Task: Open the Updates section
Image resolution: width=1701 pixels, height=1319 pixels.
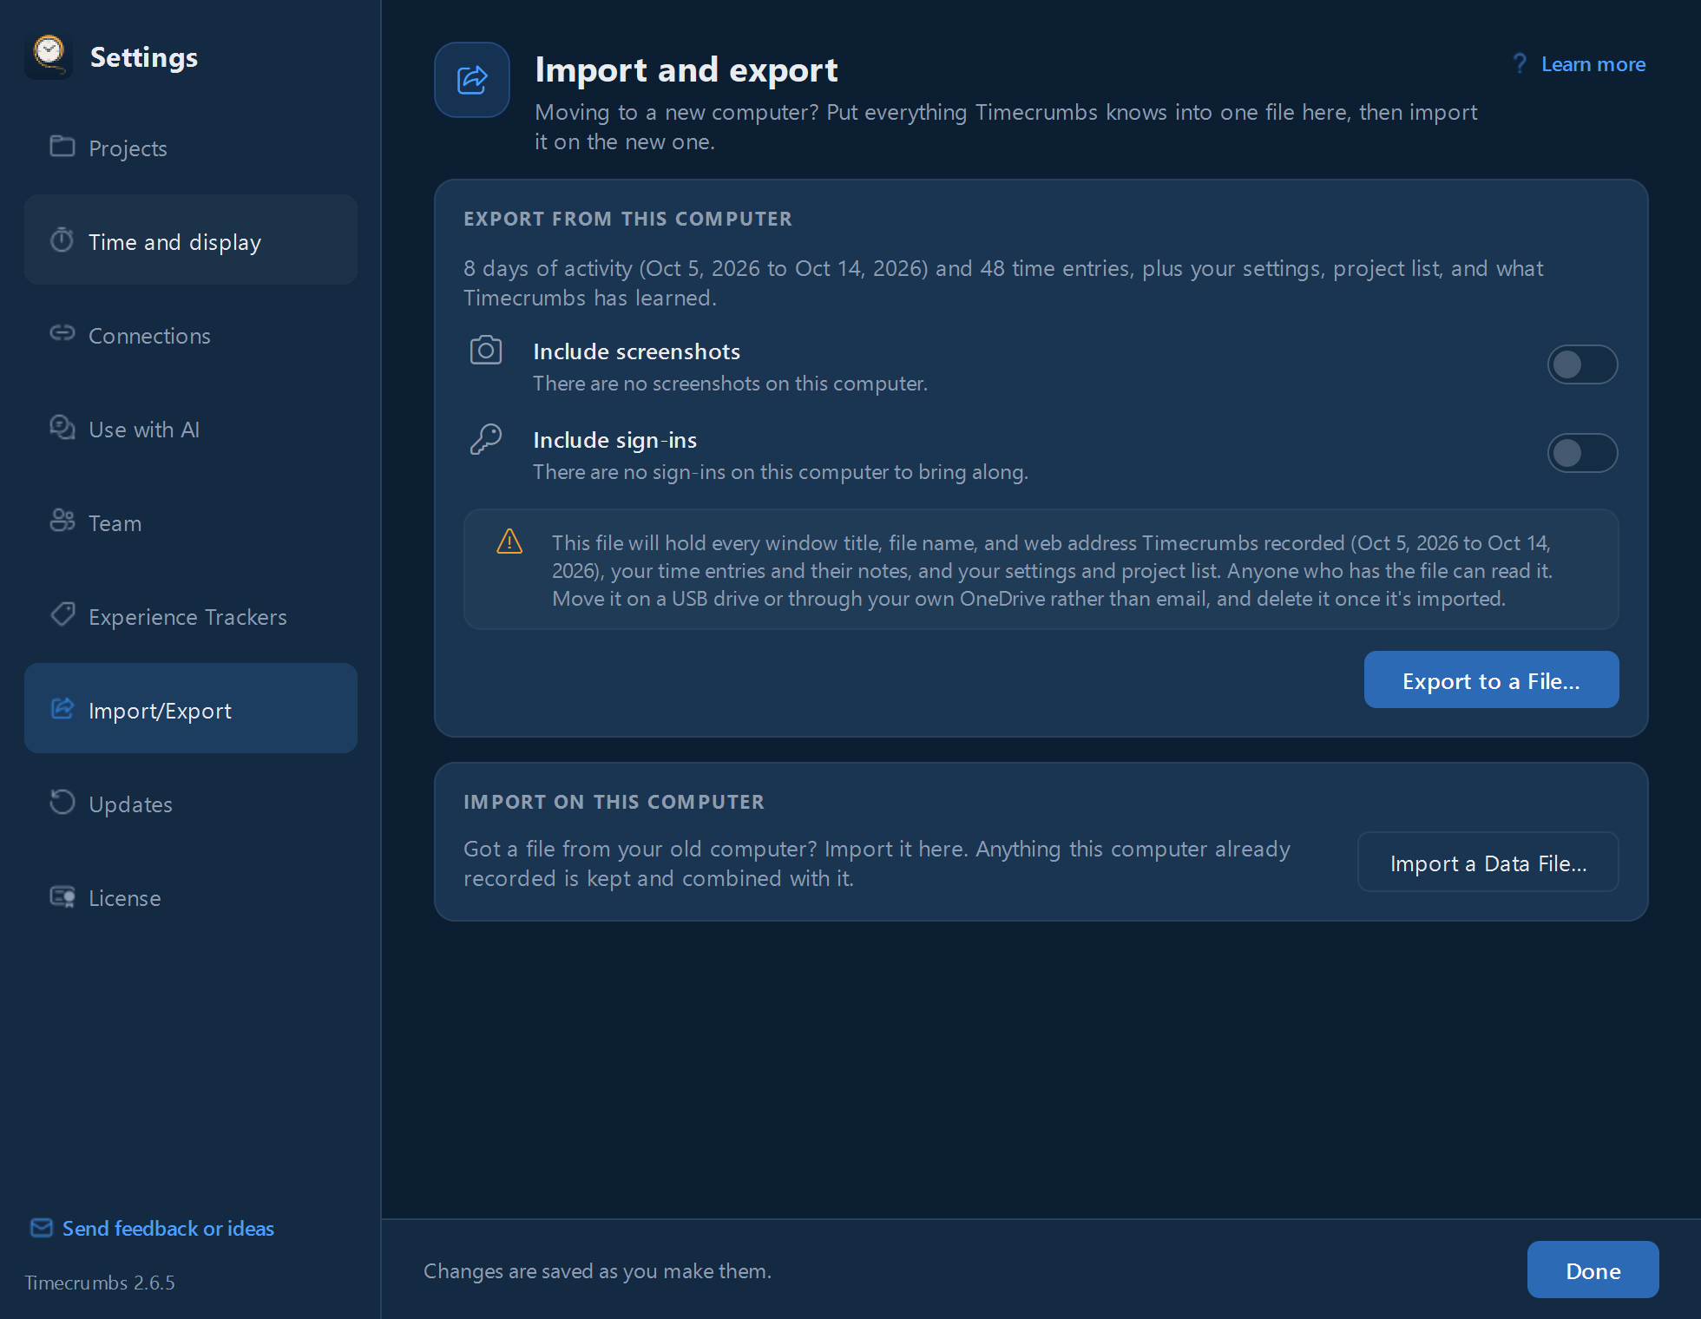Action: (191, 804)
